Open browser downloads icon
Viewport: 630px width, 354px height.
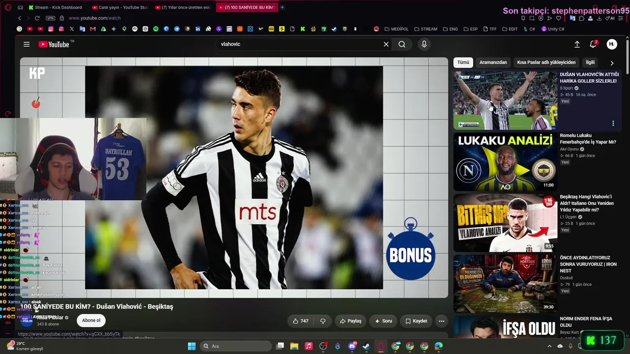pyautogui.click(x=599, y=18)
